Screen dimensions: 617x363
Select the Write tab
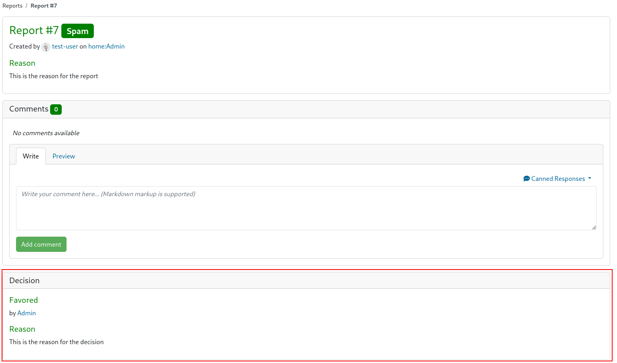point(30,156)
